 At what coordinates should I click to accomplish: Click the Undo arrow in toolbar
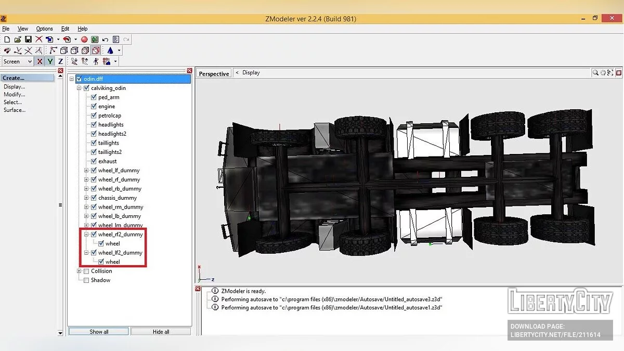(106, 40)
